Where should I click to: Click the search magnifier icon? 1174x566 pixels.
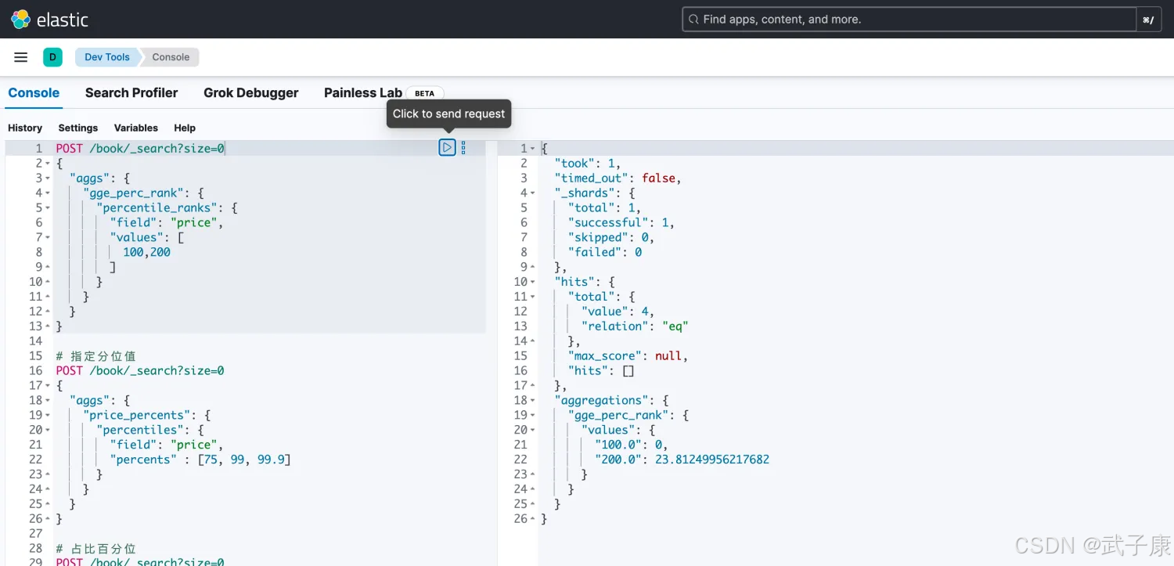(x=693, y=20)
